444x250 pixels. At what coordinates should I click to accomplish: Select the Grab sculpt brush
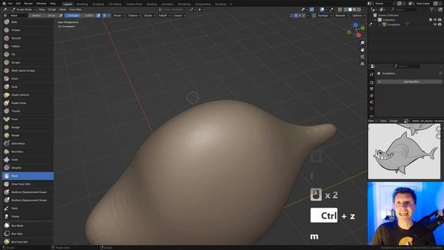(28, 87)
